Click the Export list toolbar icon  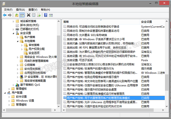click(x=39, y=15)
